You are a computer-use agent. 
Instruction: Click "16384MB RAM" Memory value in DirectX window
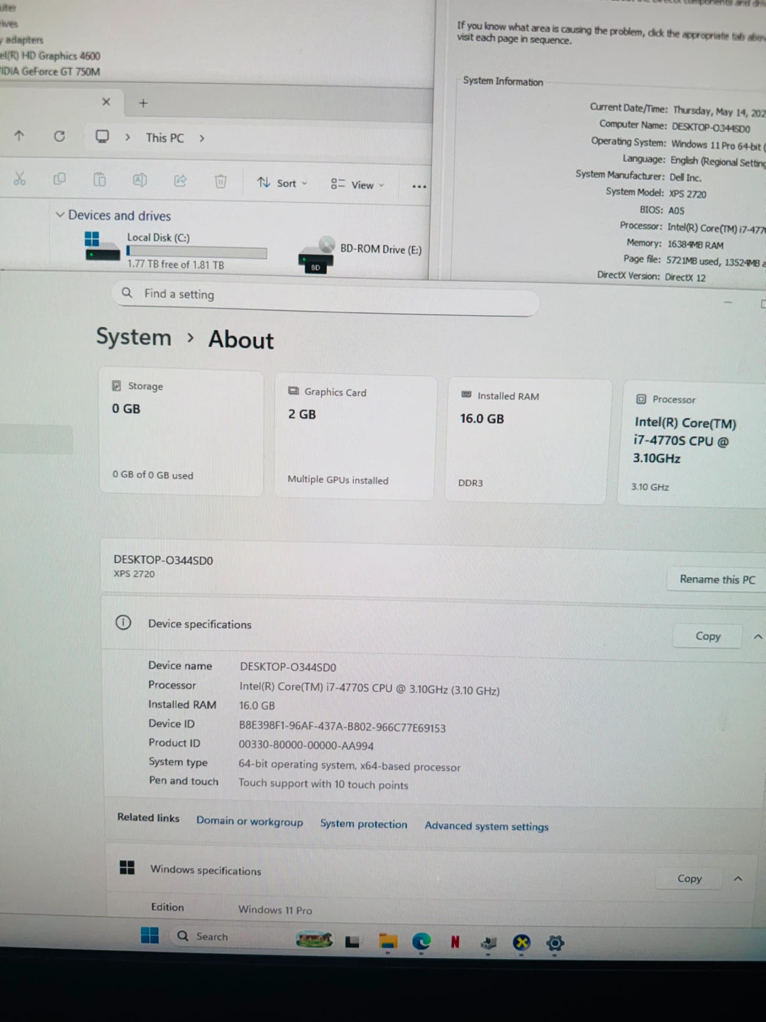(x=695, y=245)
